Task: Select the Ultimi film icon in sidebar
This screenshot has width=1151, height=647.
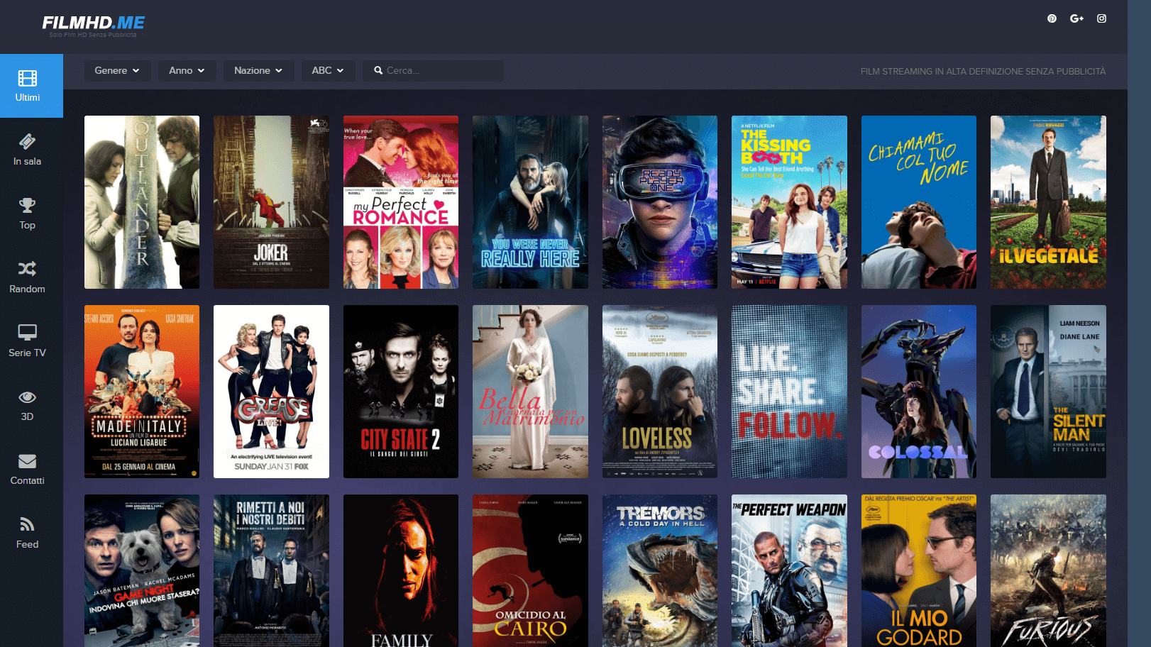Action: 28,78
